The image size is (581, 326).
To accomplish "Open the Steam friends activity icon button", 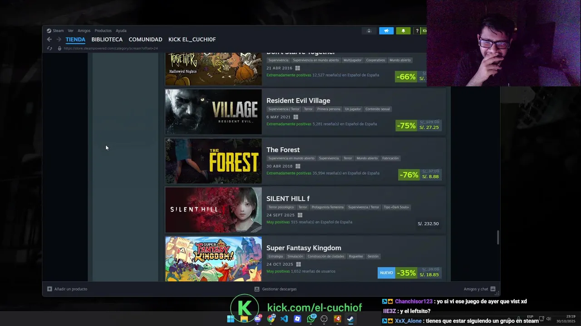I will pos(369,31).
